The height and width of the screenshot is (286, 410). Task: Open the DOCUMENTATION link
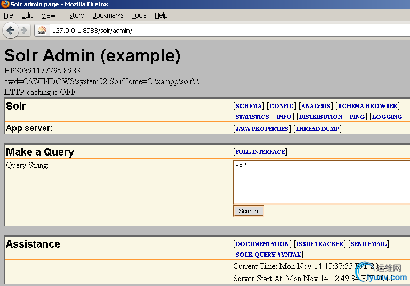coord(262,244)
